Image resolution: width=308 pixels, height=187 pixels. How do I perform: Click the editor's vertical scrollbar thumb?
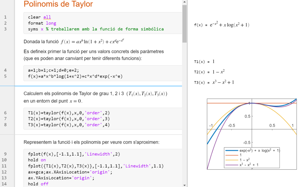184,24
